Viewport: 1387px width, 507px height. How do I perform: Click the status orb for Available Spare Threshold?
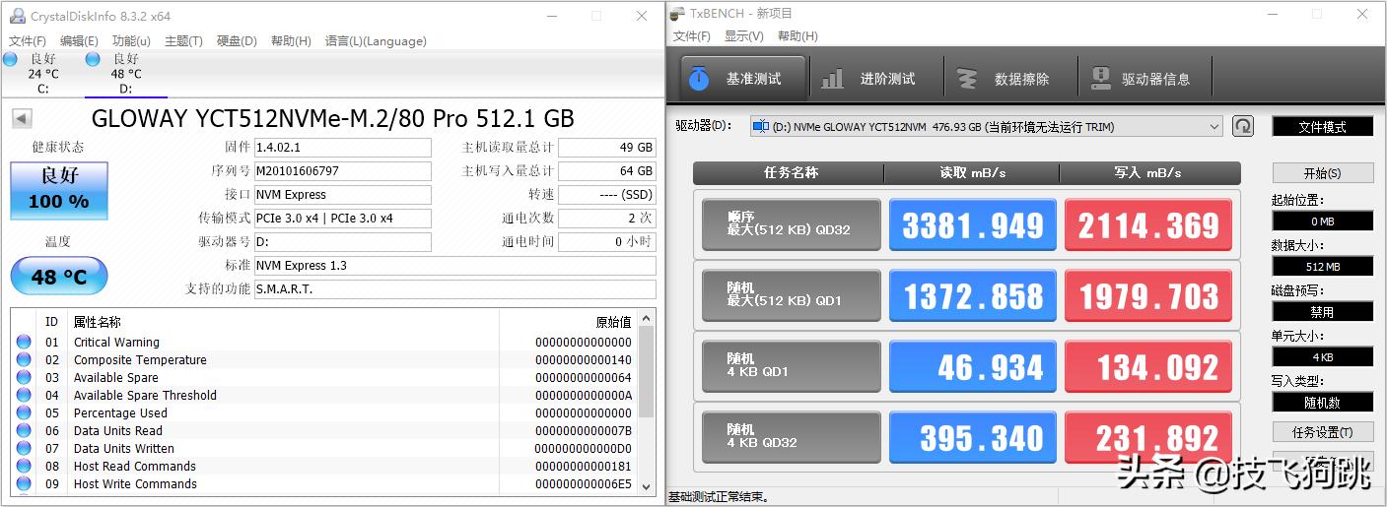pos(24,396)
